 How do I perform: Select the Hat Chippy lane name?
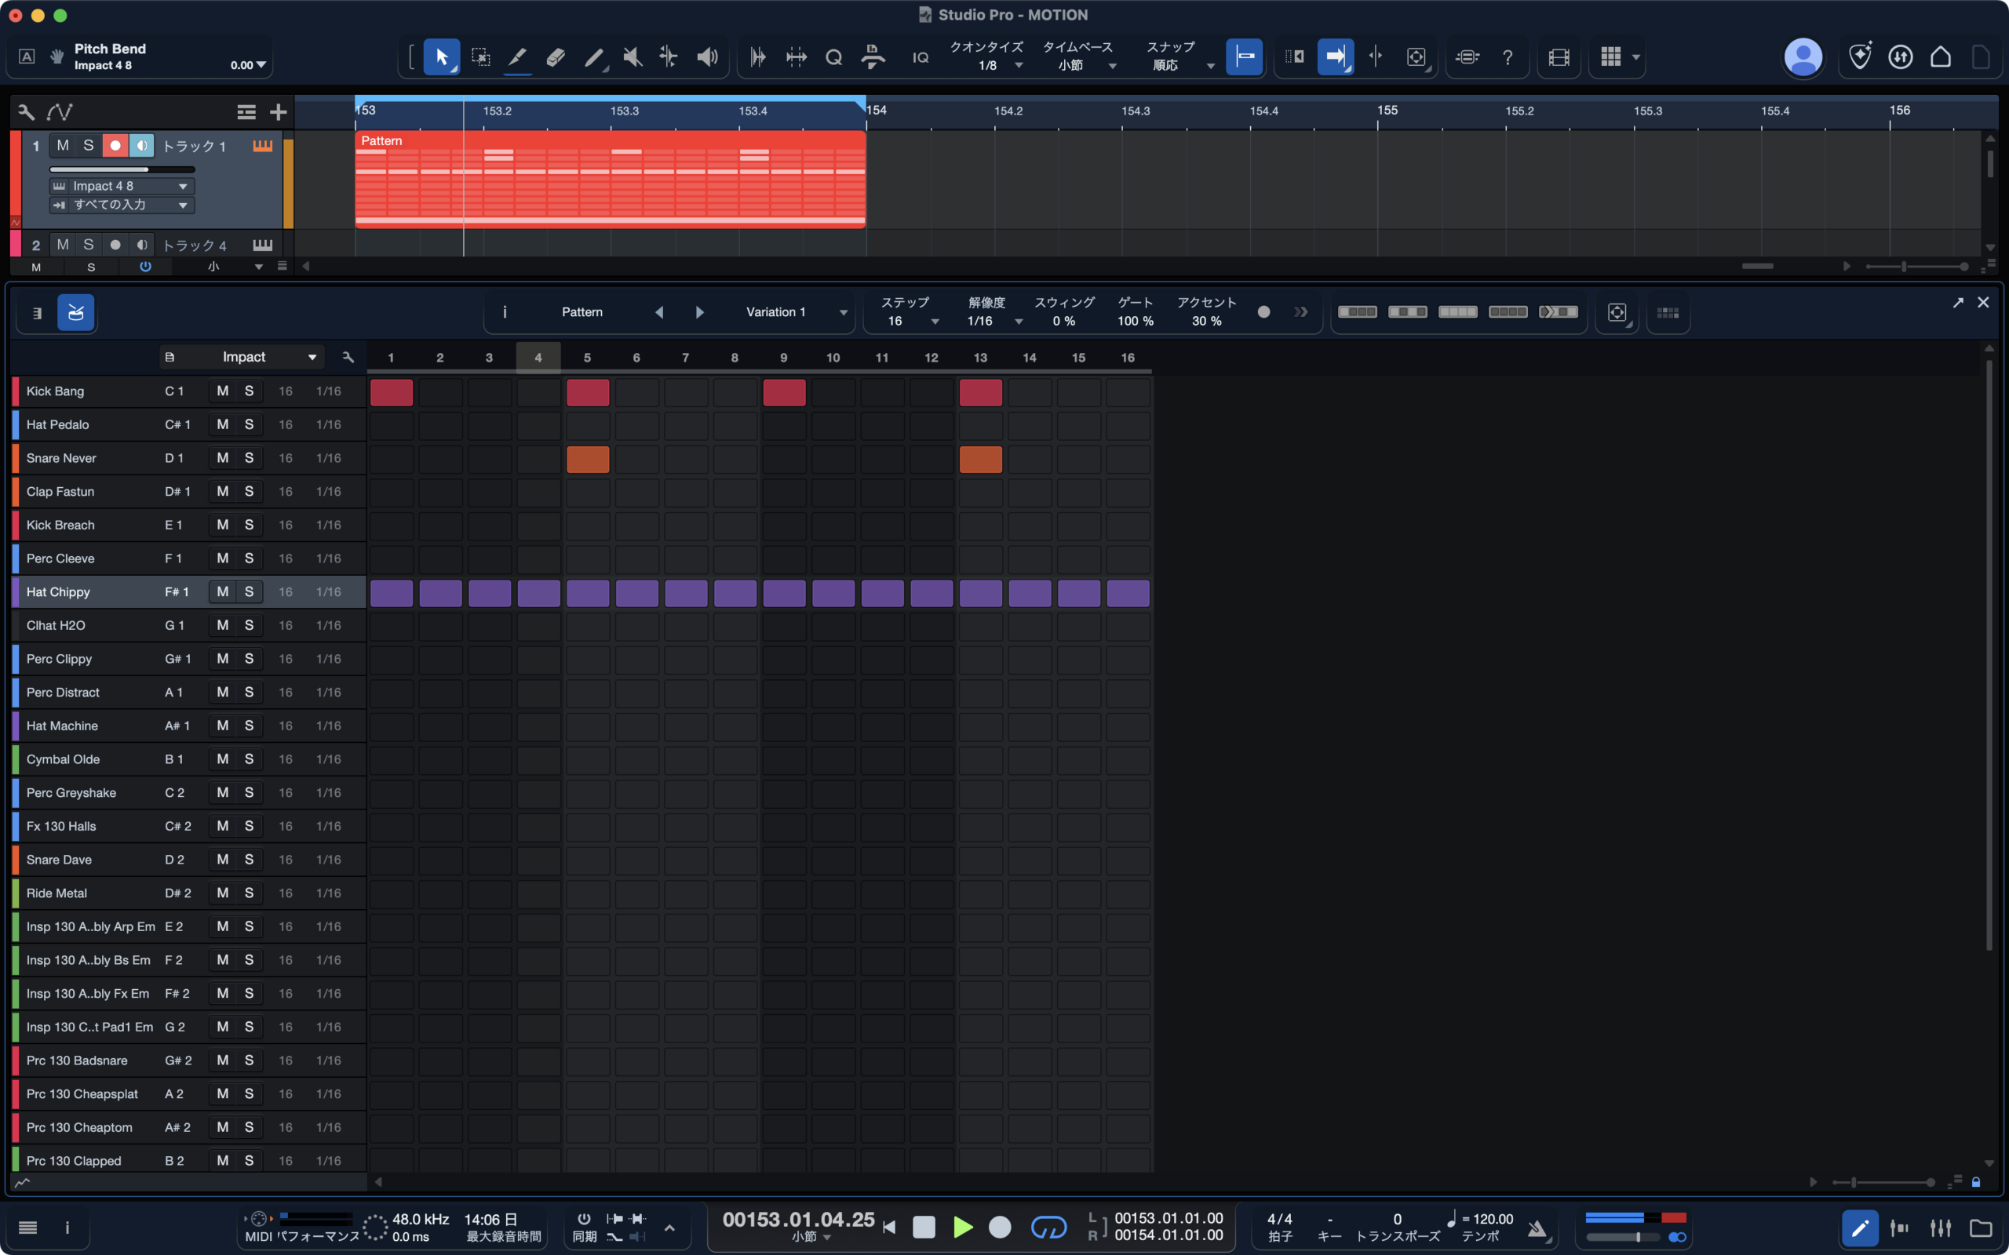[x=58, y=593]
